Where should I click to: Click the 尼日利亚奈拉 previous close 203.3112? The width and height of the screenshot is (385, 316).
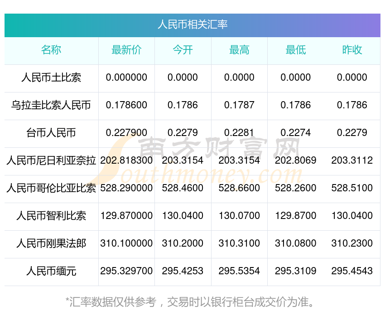click(x=352, y=160)
